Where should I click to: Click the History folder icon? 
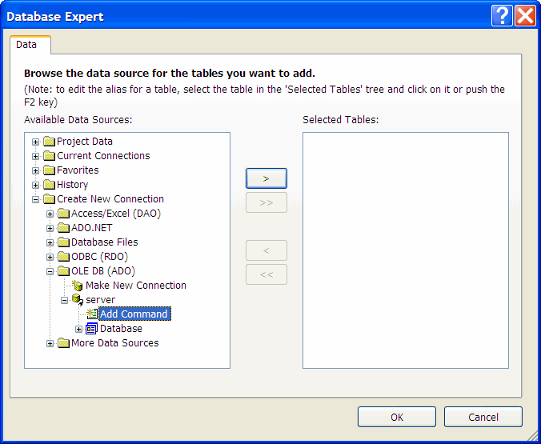point(49,185)
